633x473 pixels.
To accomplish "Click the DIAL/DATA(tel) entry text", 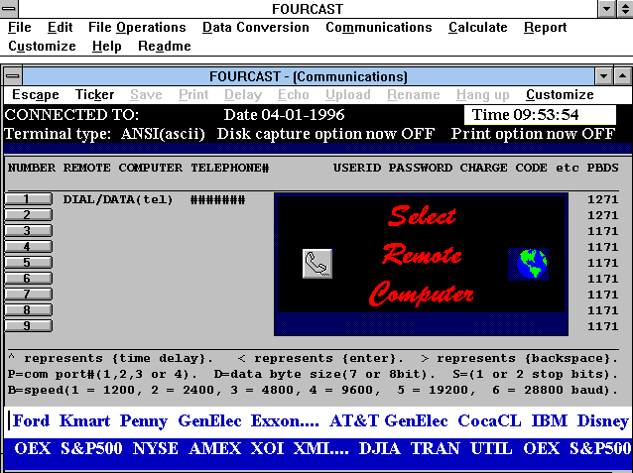I will (x=117, y=199).
